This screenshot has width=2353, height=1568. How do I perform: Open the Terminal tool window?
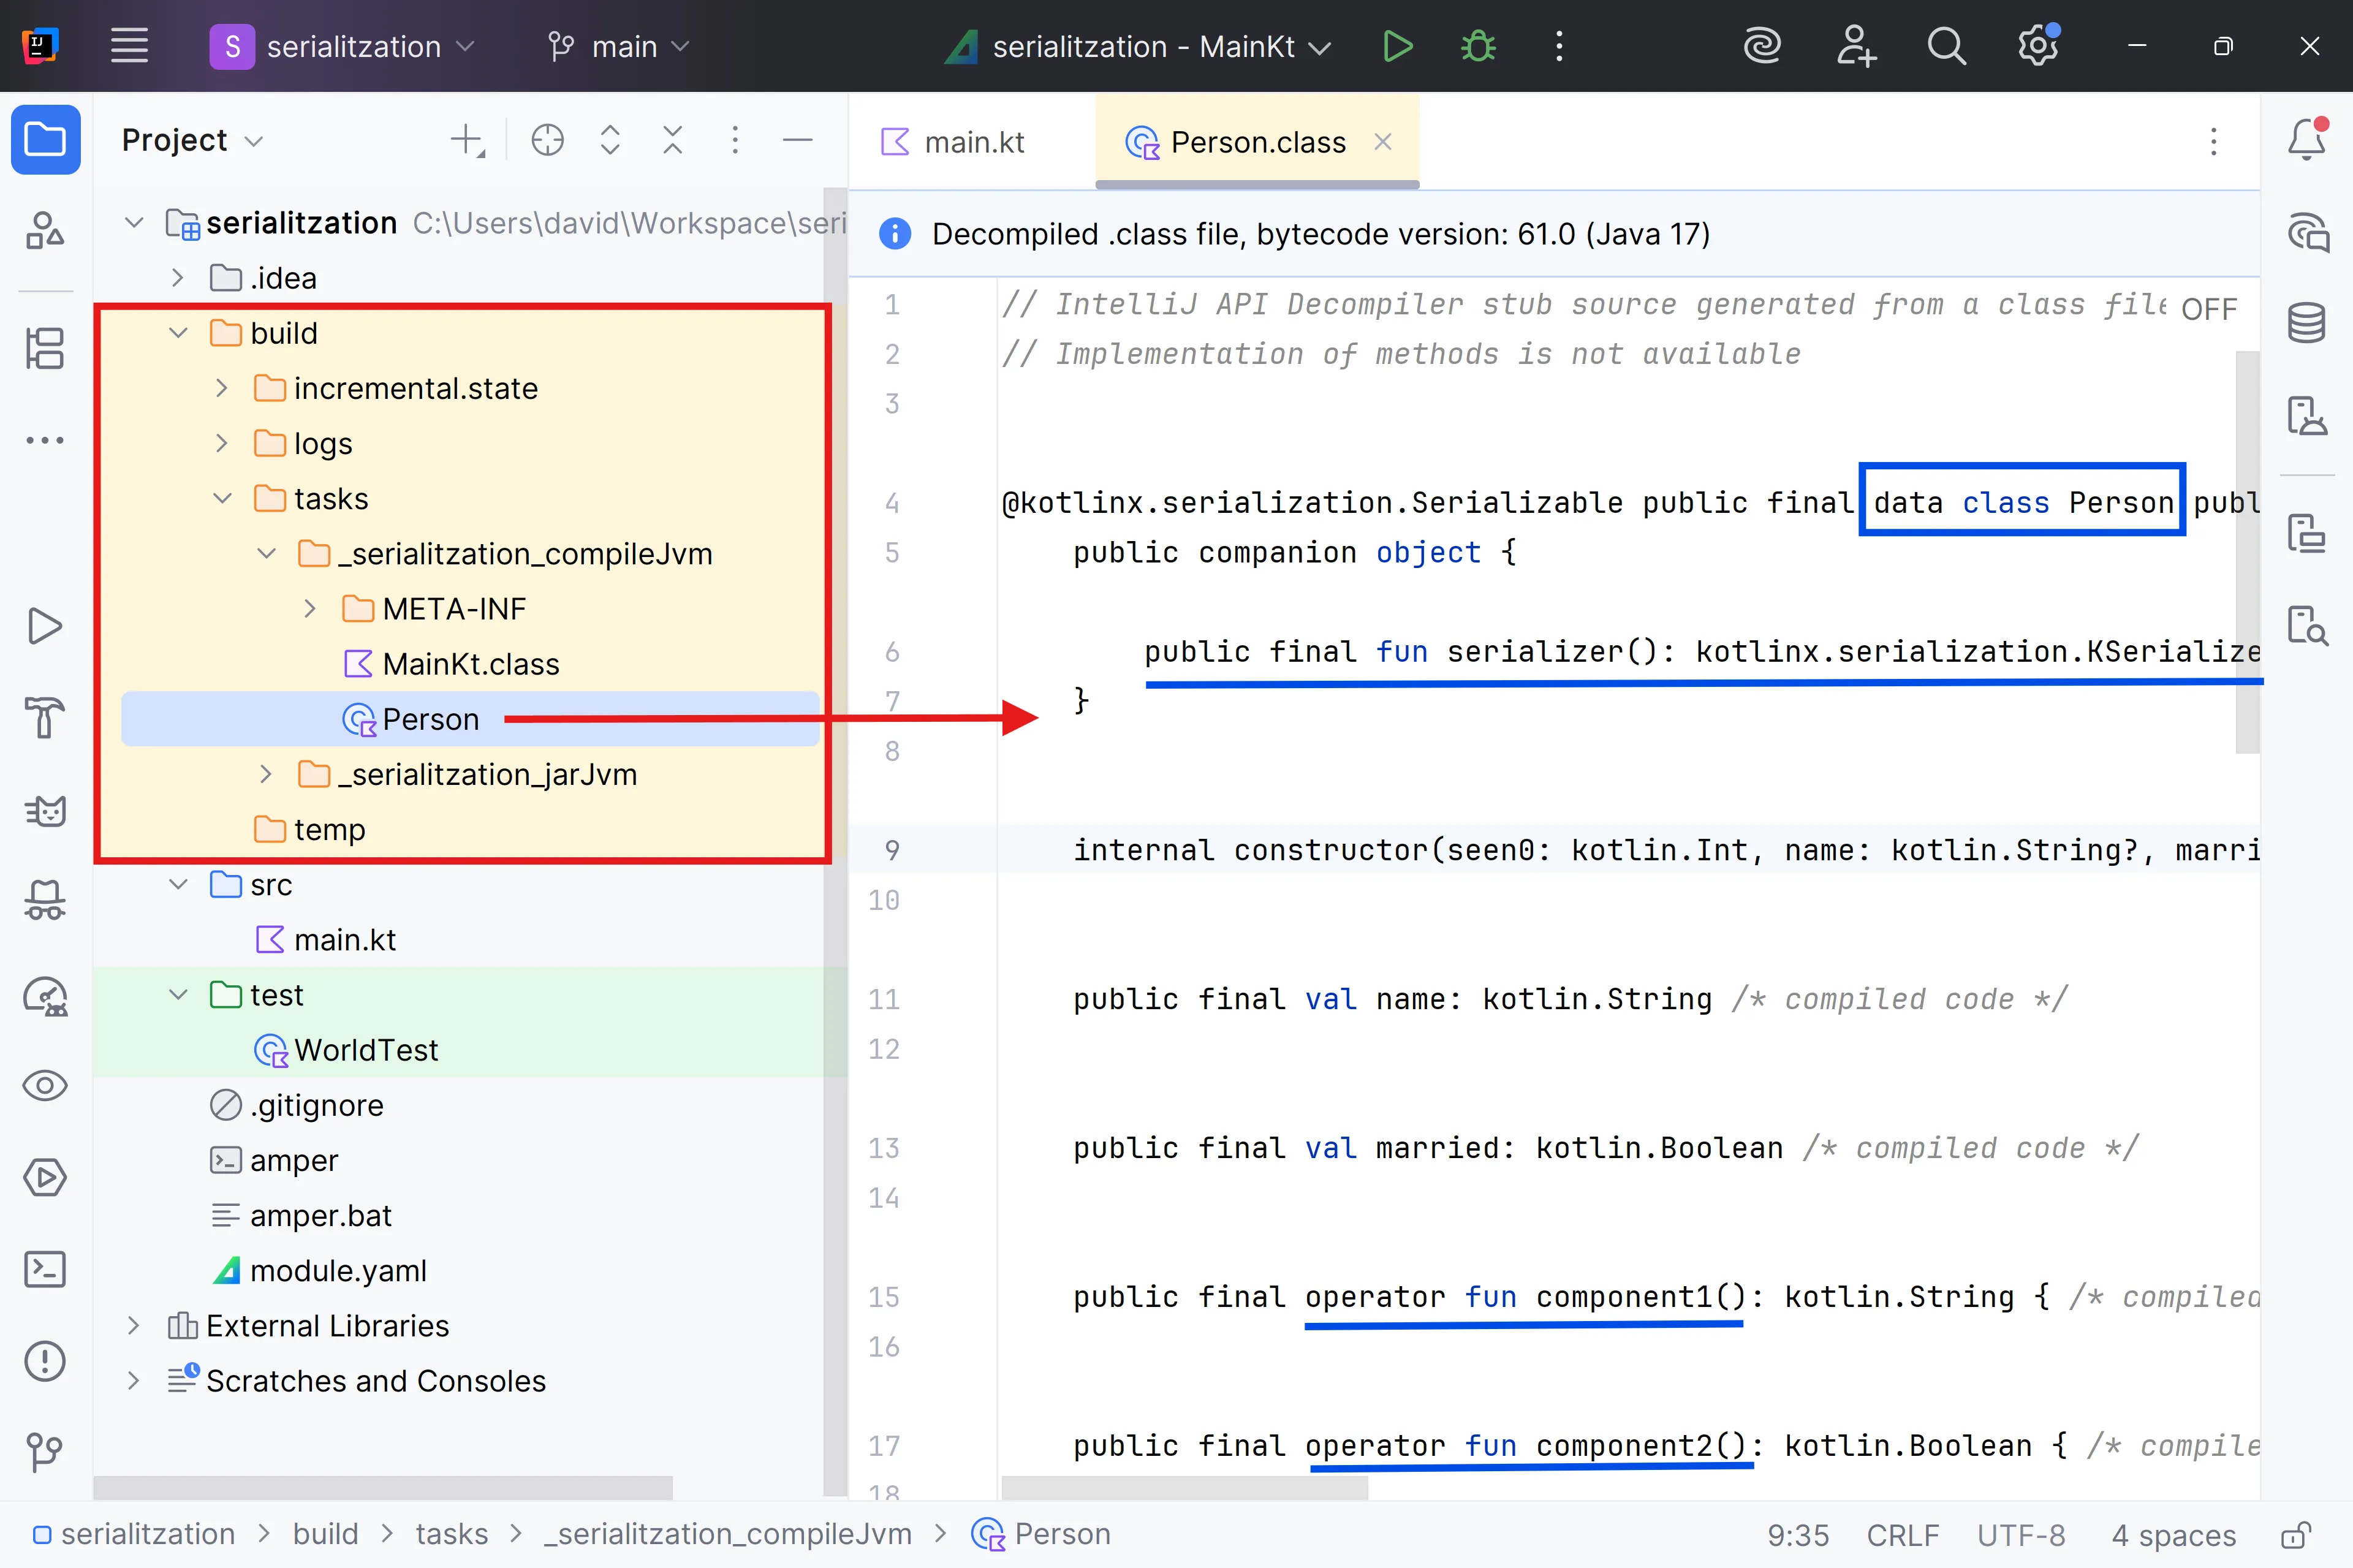click(x=45, y=1269)
